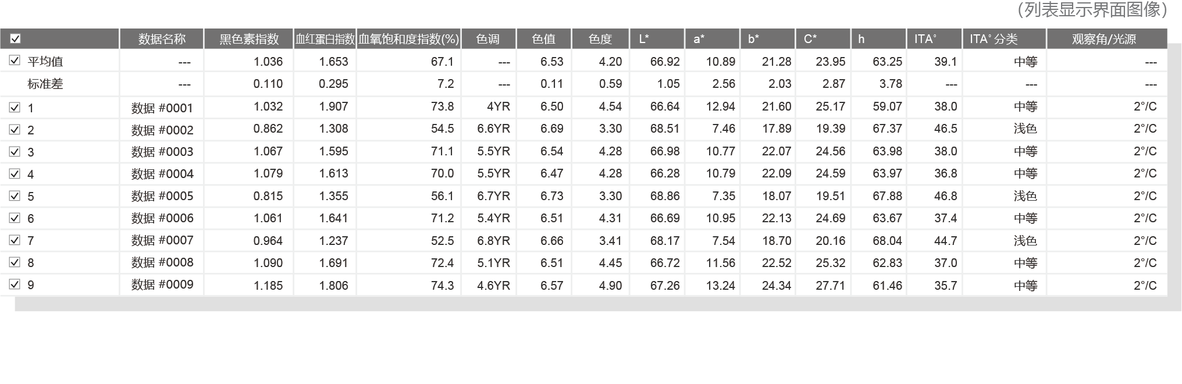Click the 标准差 row label
The width and height of the screenshot is (1182, 384).
coord(45,84)
